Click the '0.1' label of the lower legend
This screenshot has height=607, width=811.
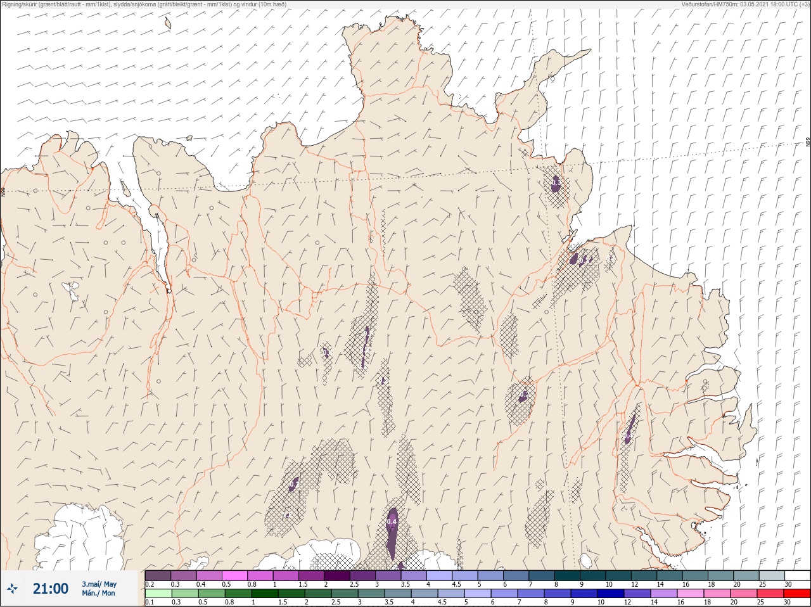pyautogui.click(x=150, y=603)
